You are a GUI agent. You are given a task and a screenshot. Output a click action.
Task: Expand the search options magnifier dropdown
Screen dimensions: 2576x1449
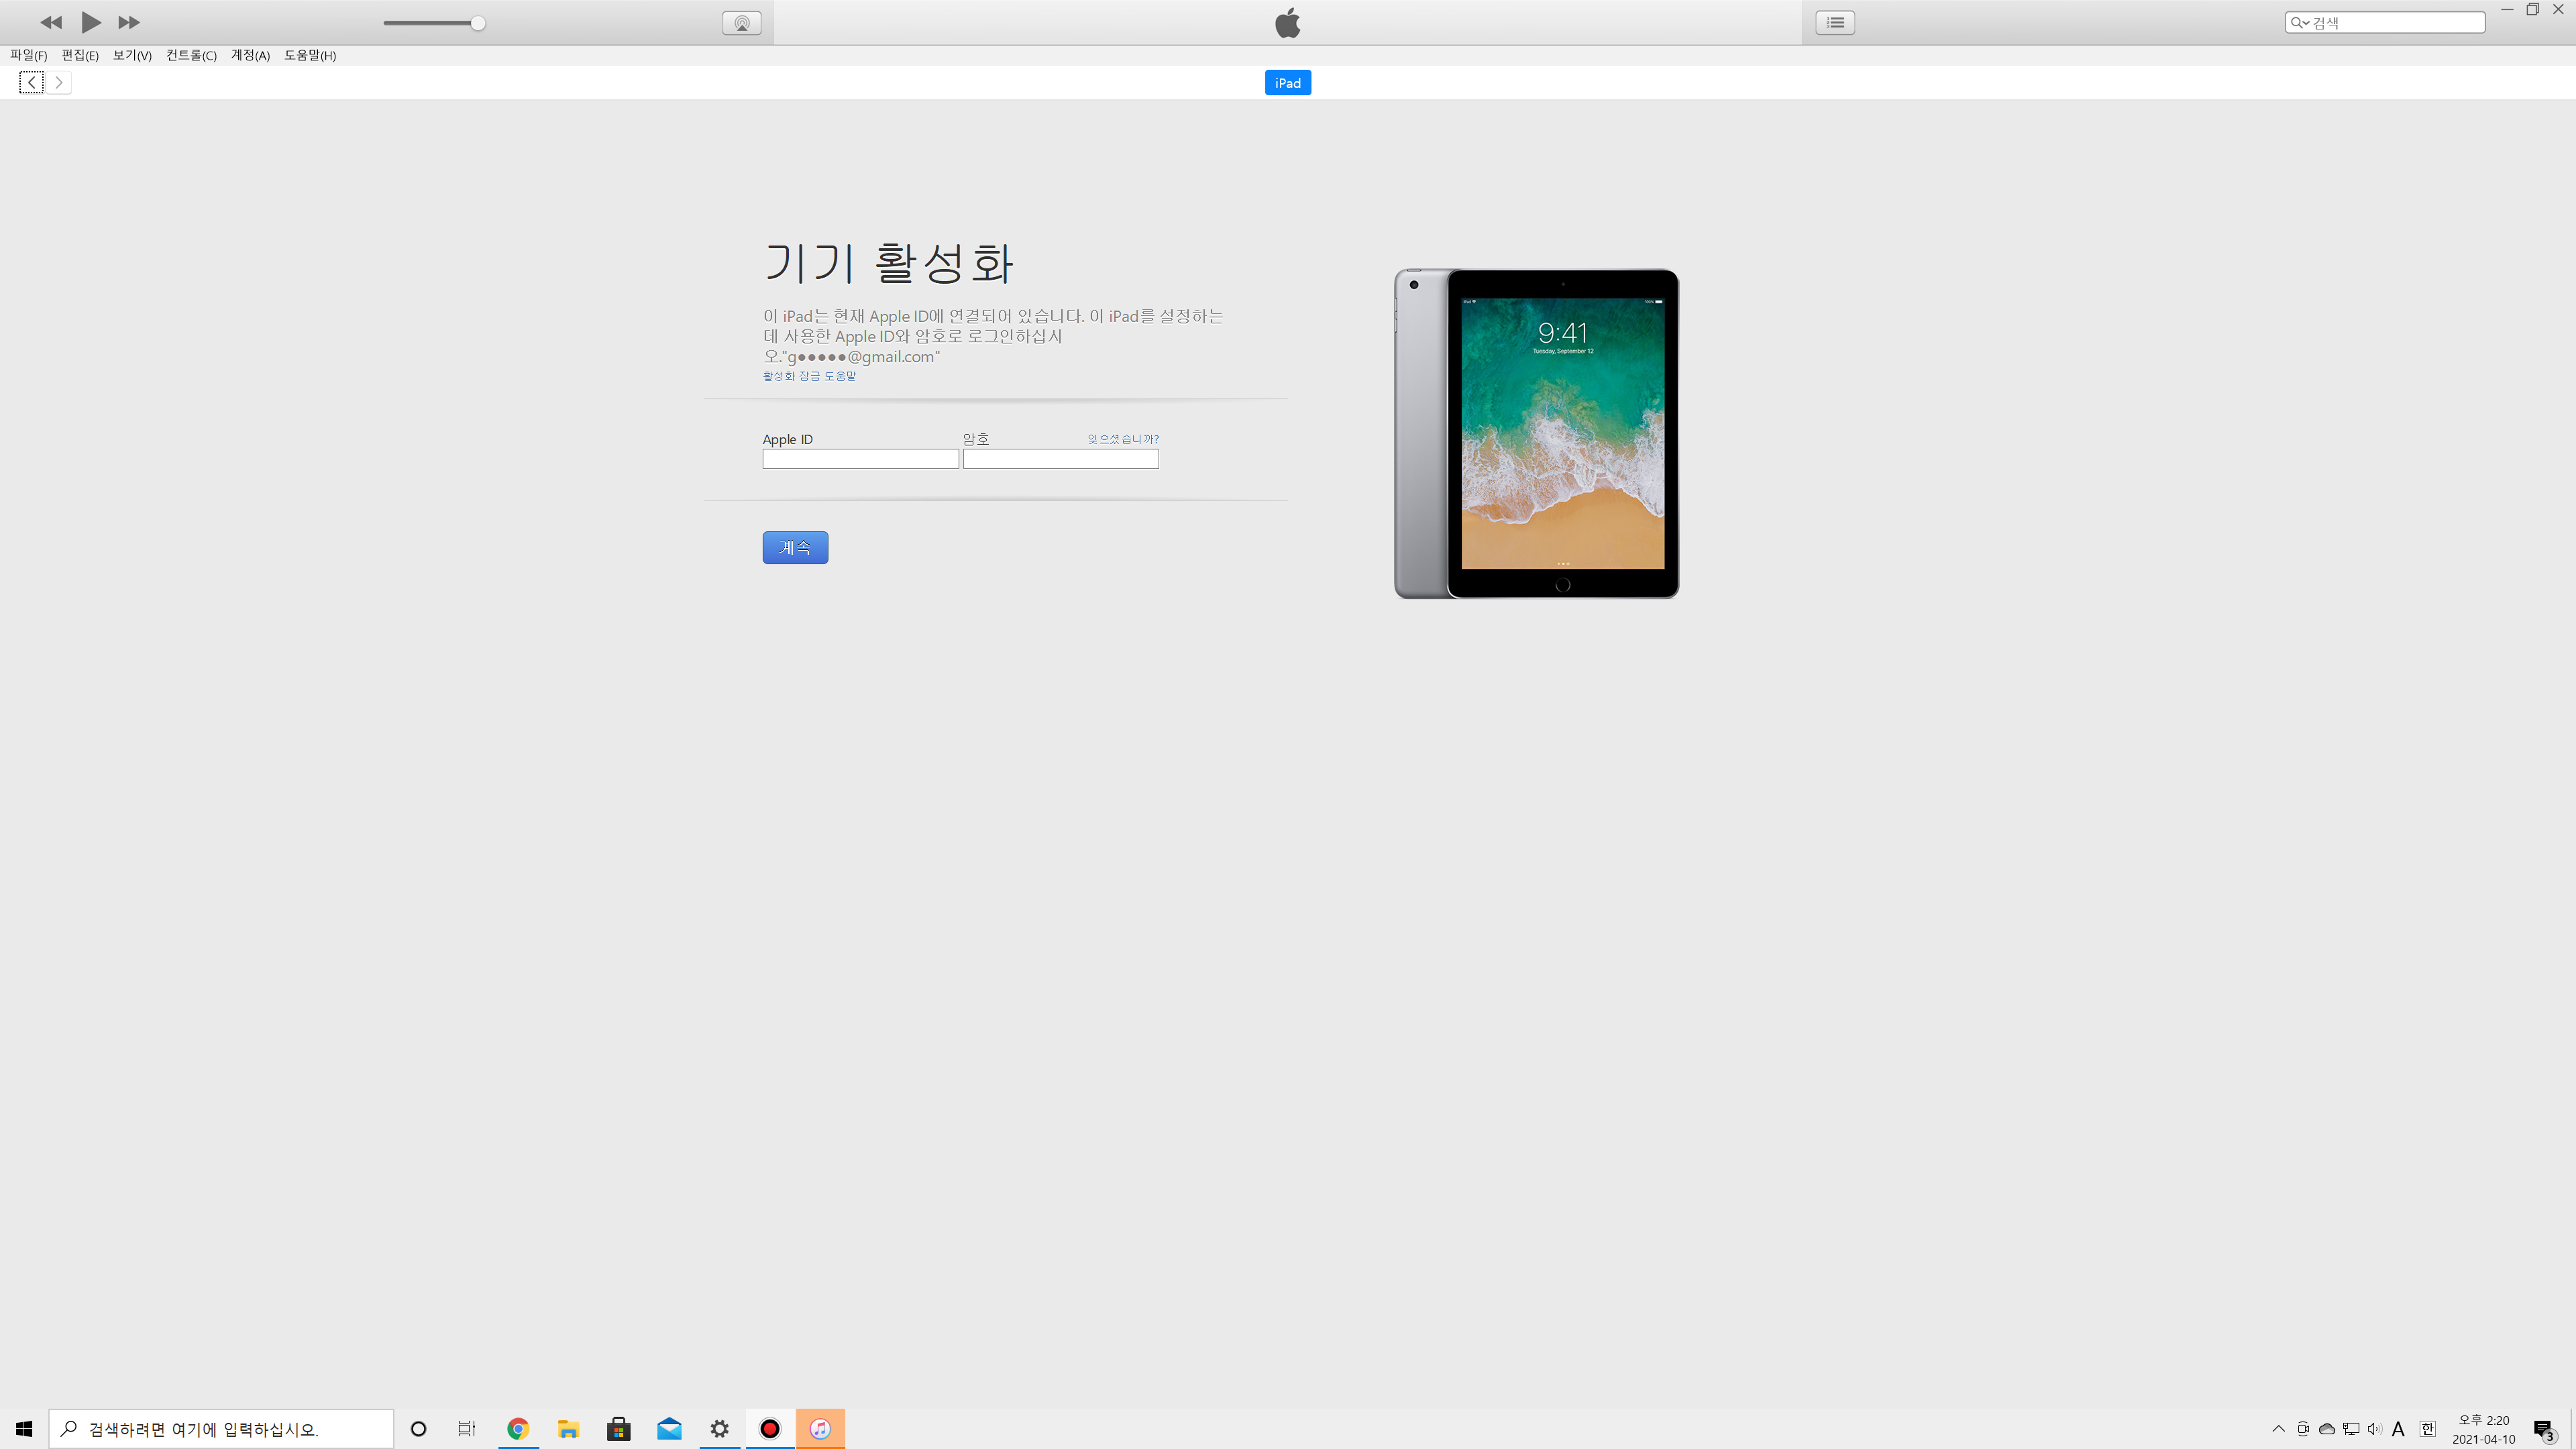[x=2300, y=23]
